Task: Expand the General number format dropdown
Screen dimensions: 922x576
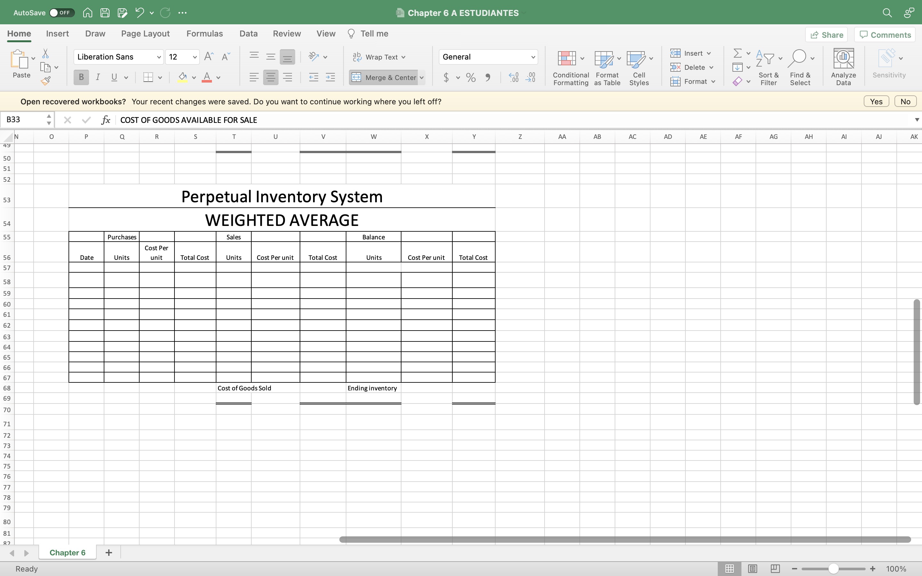Action: 533,57
